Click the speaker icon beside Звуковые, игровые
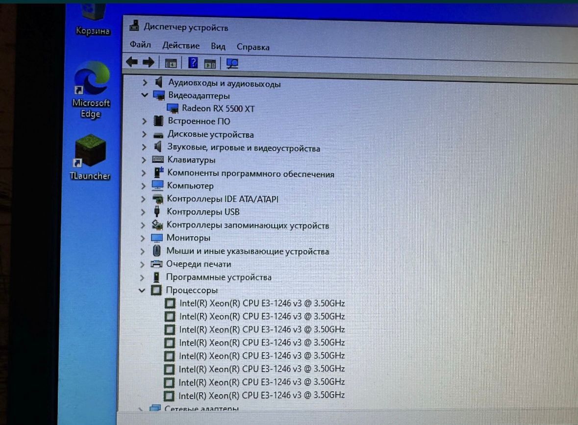Screen dimensions: 578x425 click(158, 147)
